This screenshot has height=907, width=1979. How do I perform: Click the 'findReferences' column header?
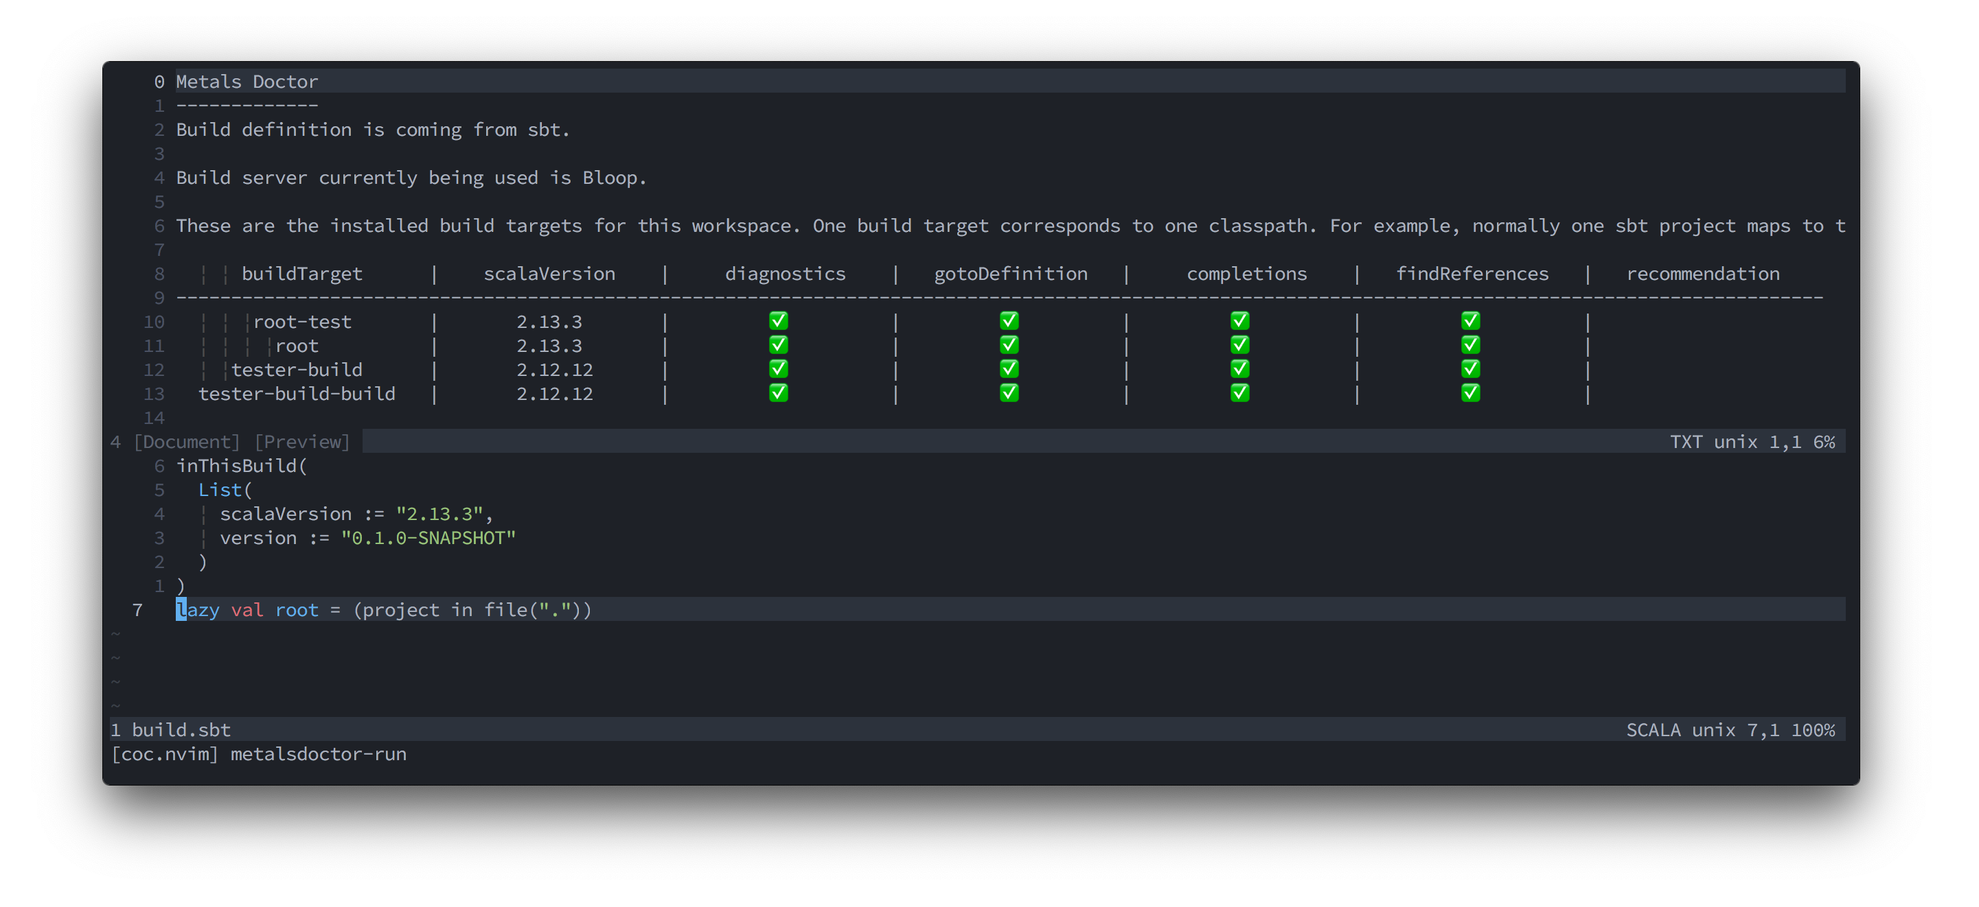[x=1472, y=274]
